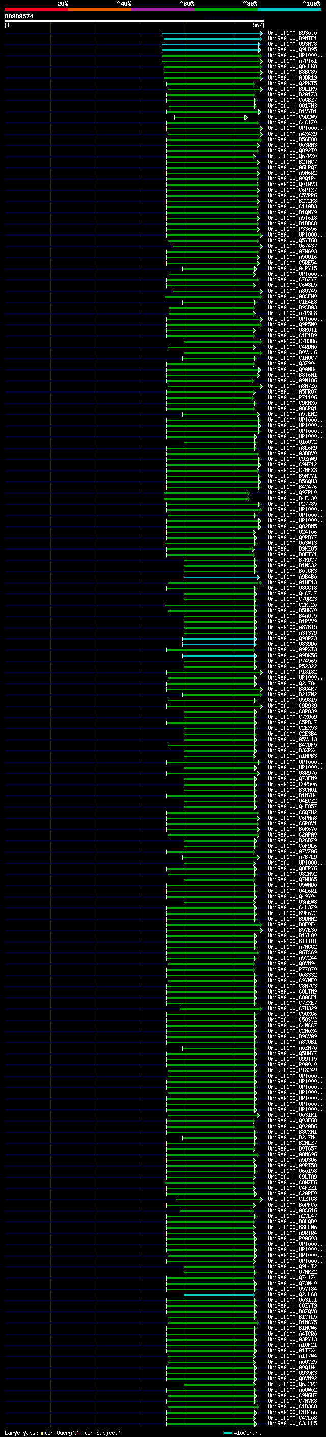Image resolution: width=326 pixels, height=1437 pixels.
Task: Select the UniRef100_P27785 entry
Action: [292, 504]
